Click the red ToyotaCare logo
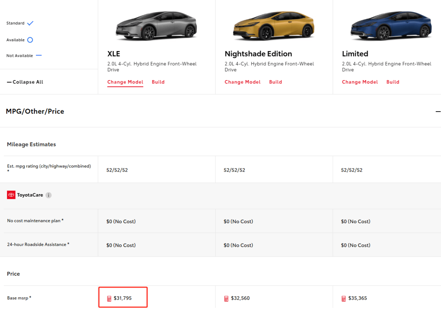Screen dimensions: 441x311 point(11,195)
